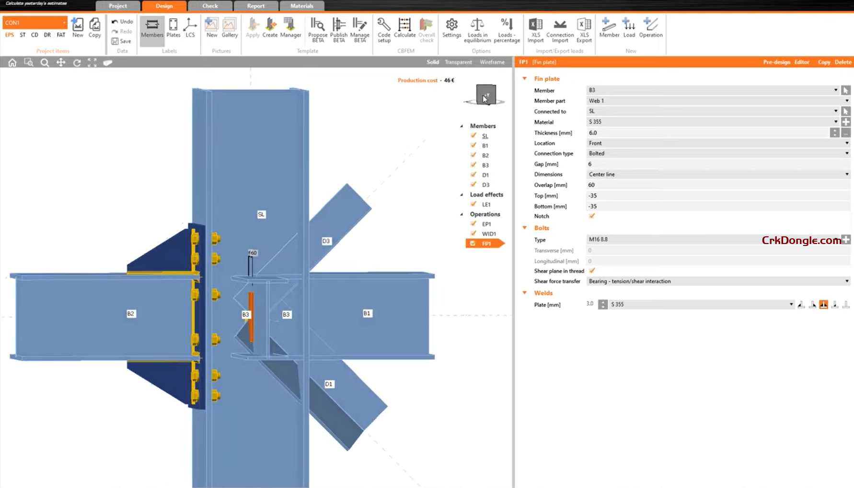
Task: Delete FP1 using the Delete link
Action: click(x=842, y=62)
